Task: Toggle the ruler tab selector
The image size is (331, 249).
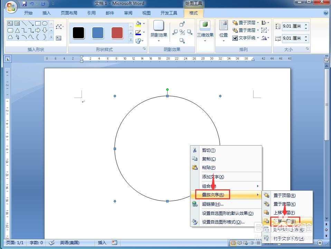Action: [x=8, y=59]
